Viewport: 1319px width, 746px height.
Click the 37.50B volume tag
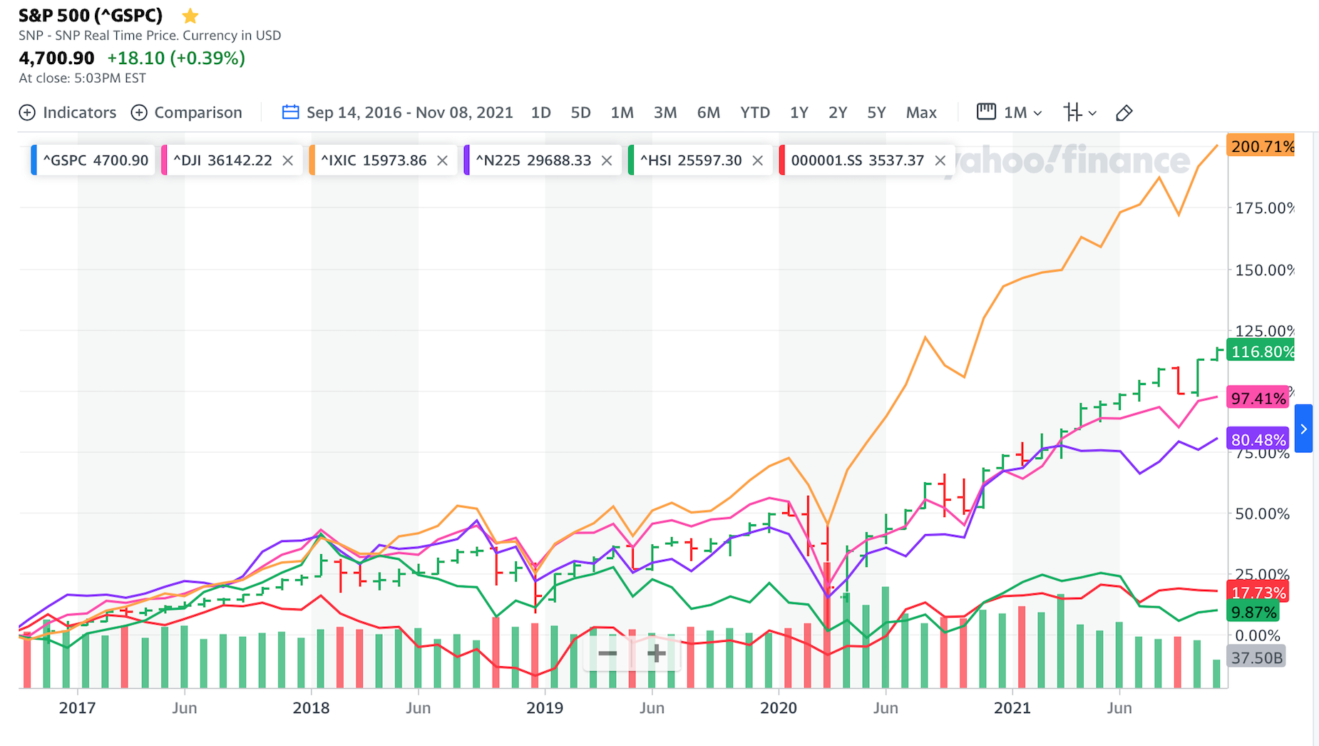pyautogui.click(x=1256, y=657)
